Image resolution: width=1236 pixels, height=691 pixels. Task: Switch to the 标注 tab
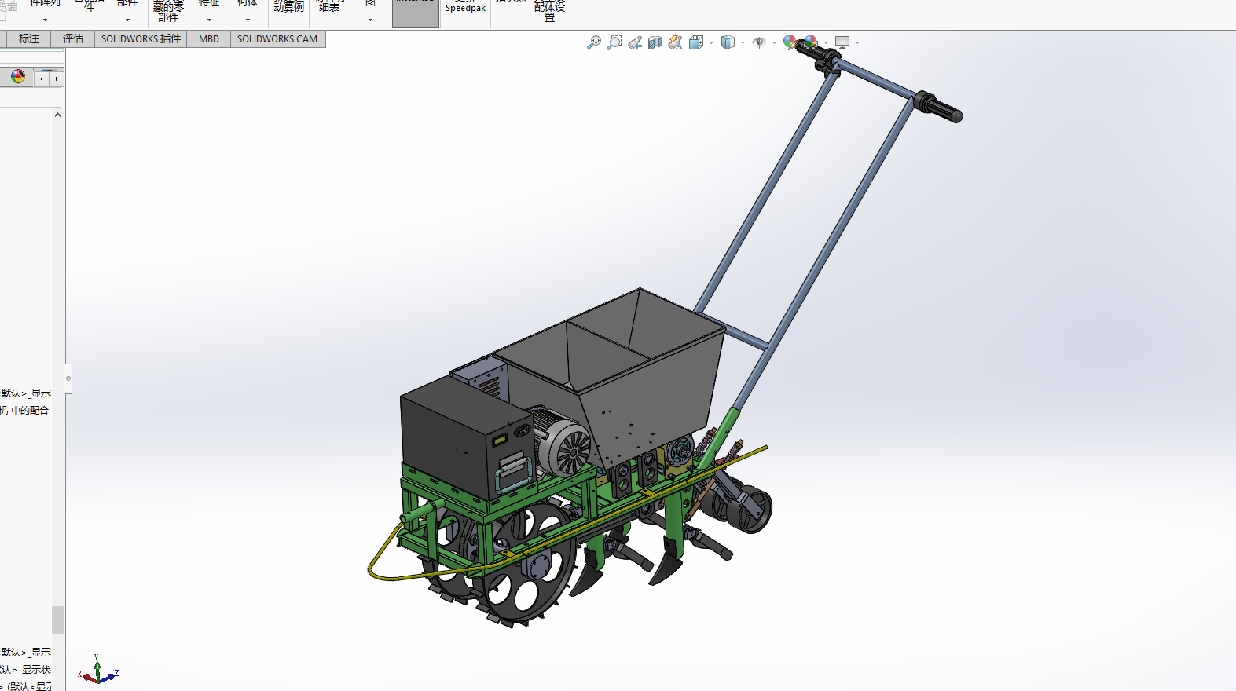pos(29,38)
